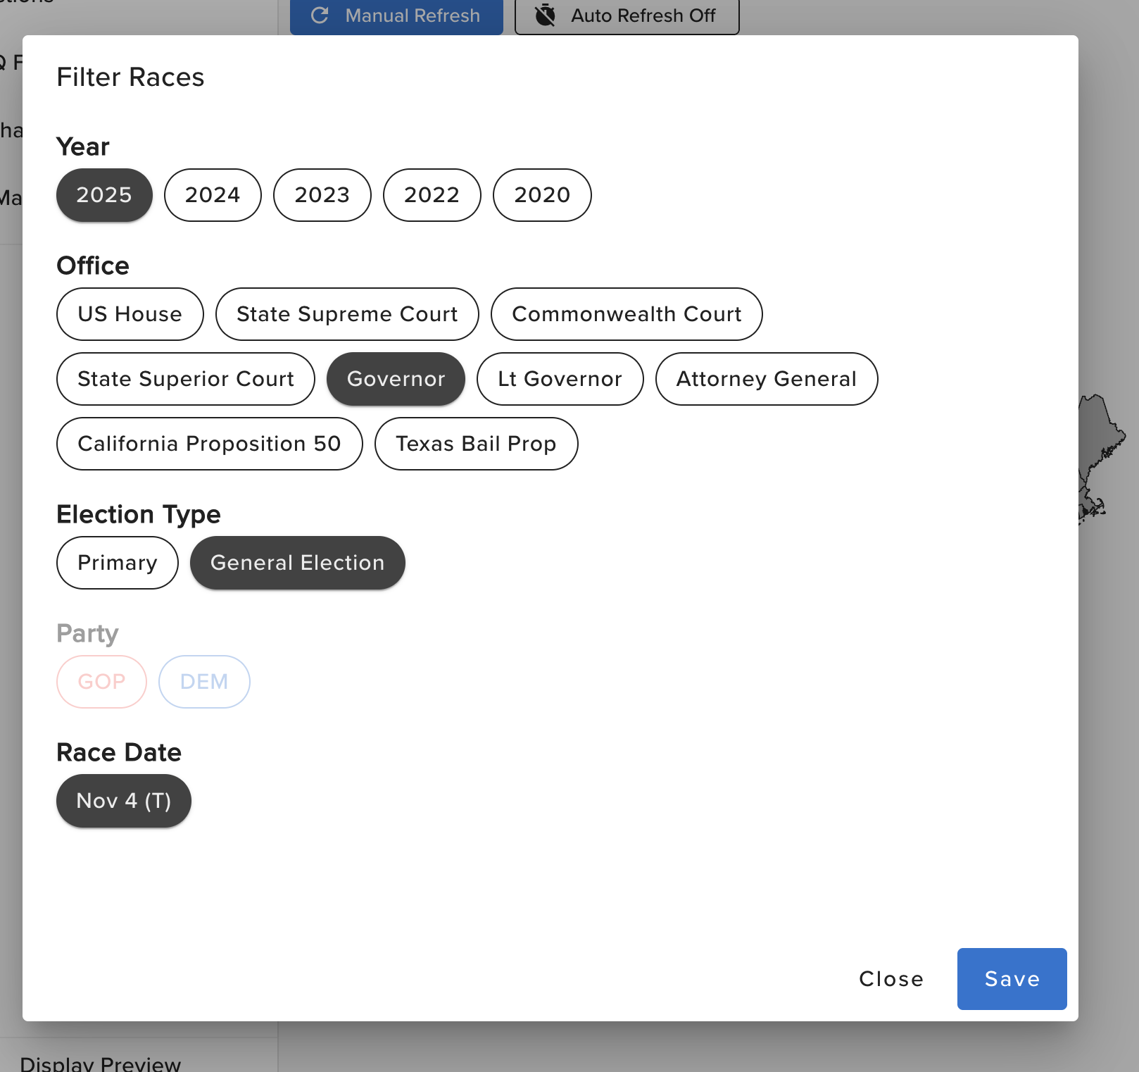Choose the 2022 year filter
The width and height of the screenshot is (1139, 1072).
(432, 195)
